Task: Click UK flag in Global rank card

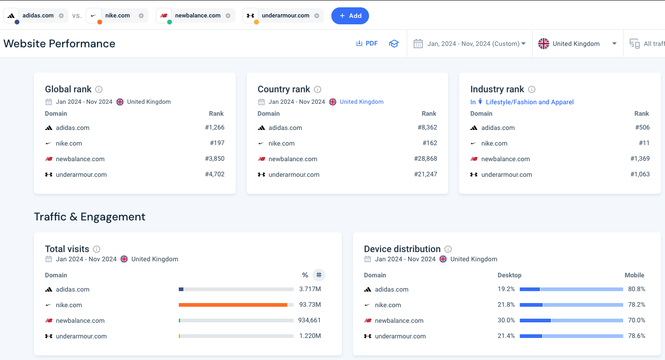Action: 120,102
